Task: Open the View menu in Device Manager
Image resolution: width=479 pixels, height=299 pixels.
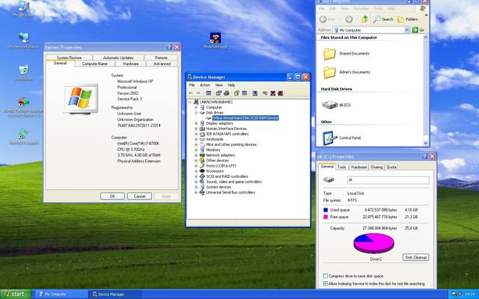Action: point(219,85)
